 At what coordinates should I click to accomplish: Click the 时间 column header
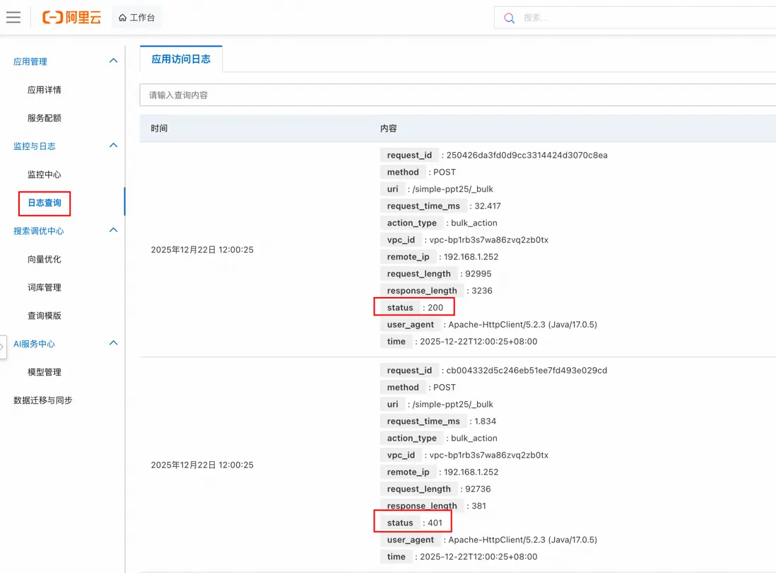pyautogui.click(x=159, y=128)
